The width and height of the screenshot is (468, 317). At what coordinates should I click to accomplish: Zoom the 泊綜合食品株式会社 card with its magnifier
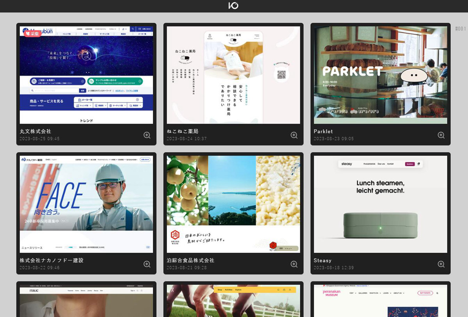tap(294, 264)
